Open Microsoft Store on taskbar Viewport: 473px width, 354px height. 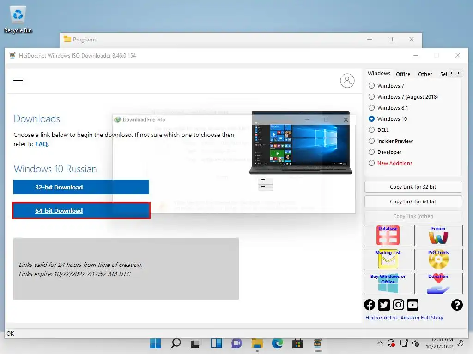(x=298, y=343)
